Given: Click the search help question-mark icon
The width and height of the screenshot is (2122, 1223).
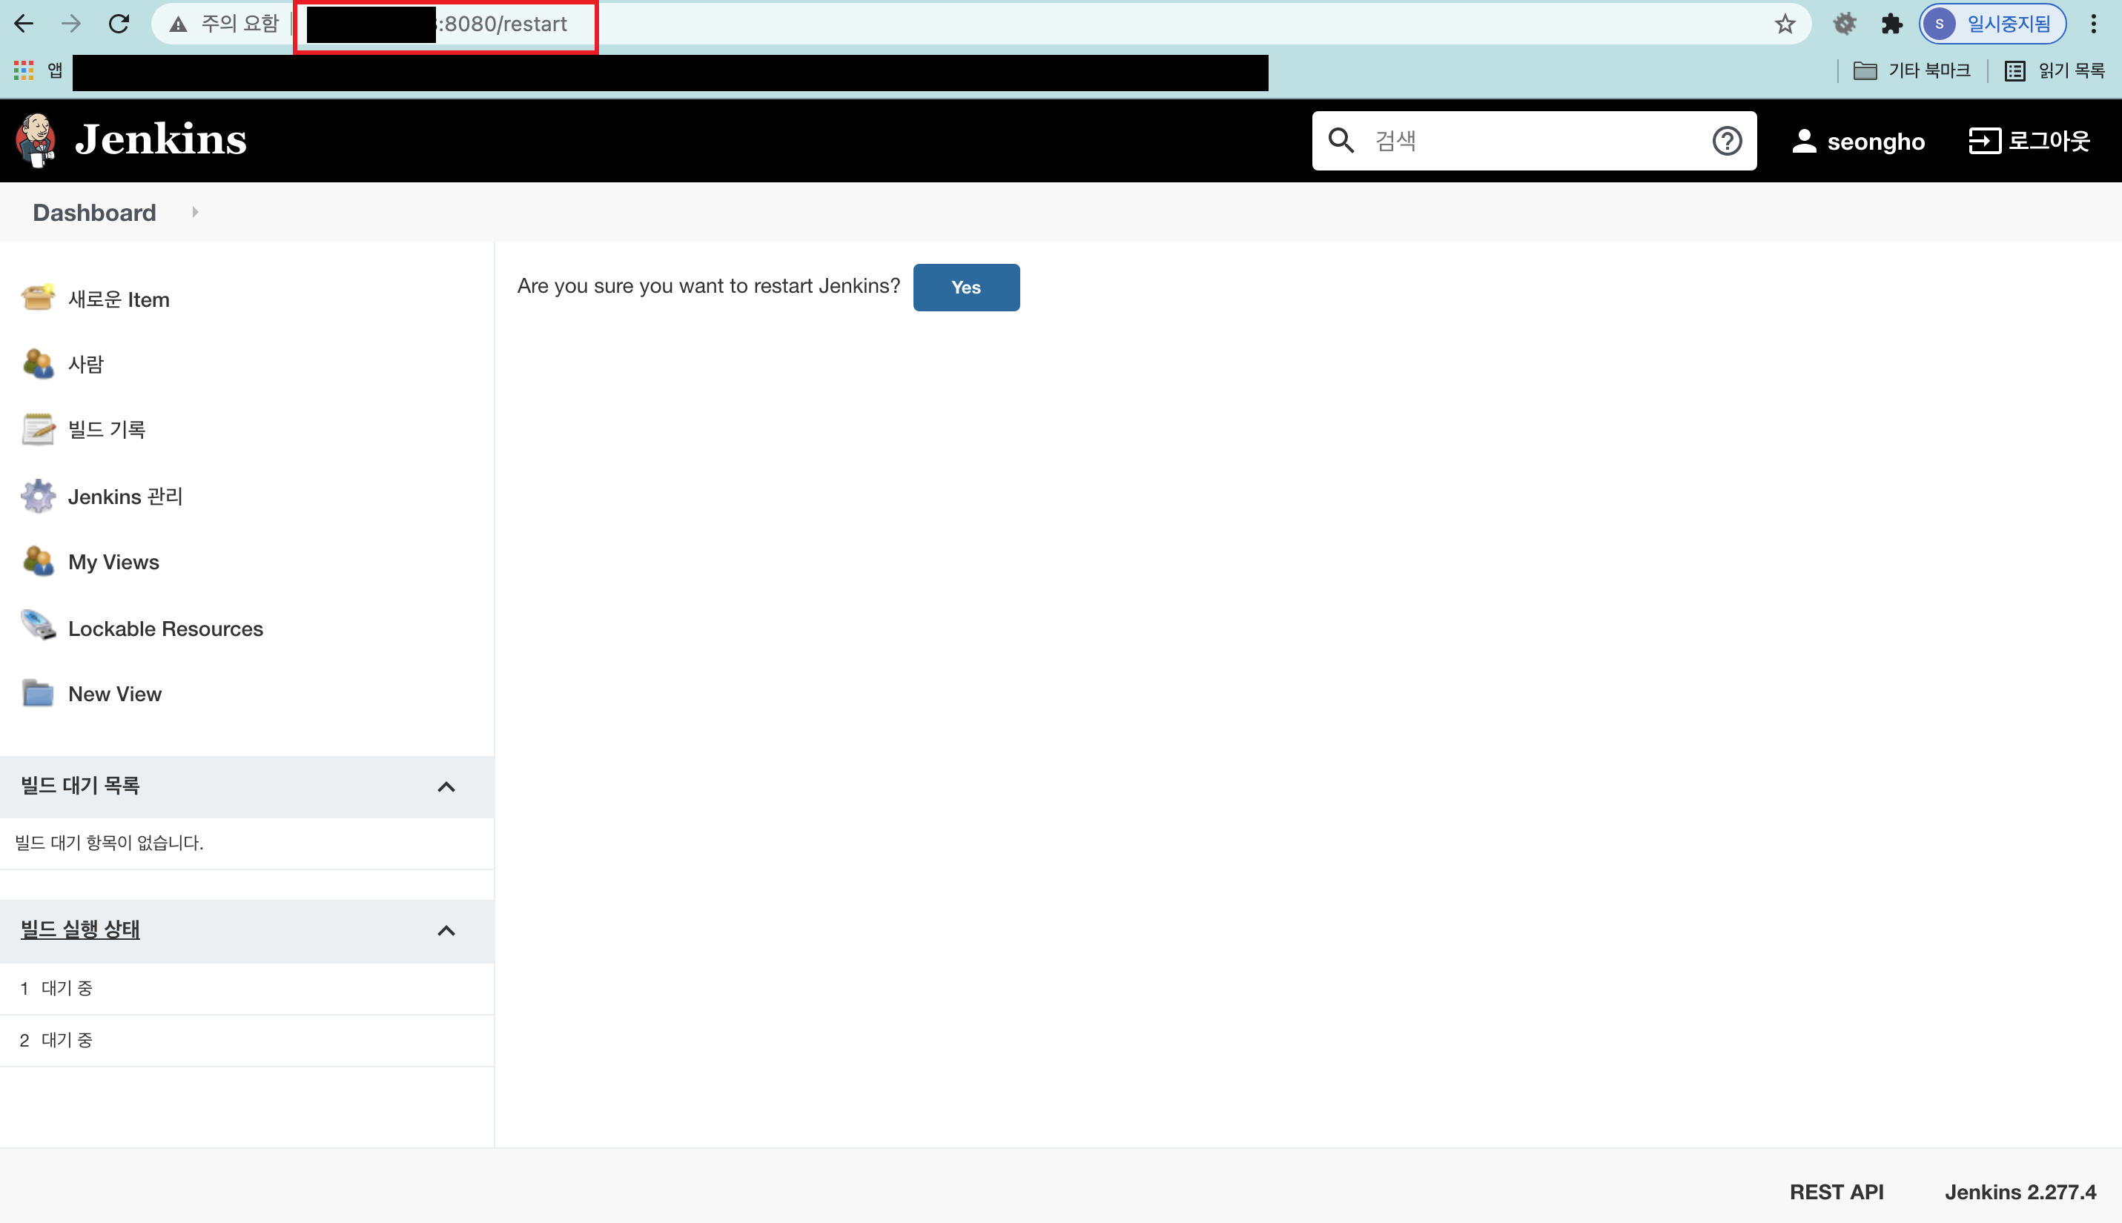Looking at the screenshot, I should 1726,141.
